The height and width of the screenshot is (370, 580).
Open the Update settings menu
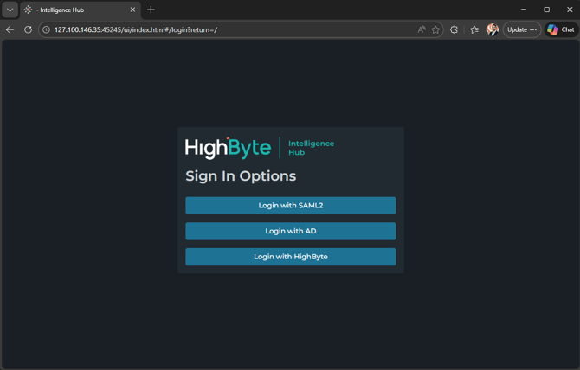(522, 29)
